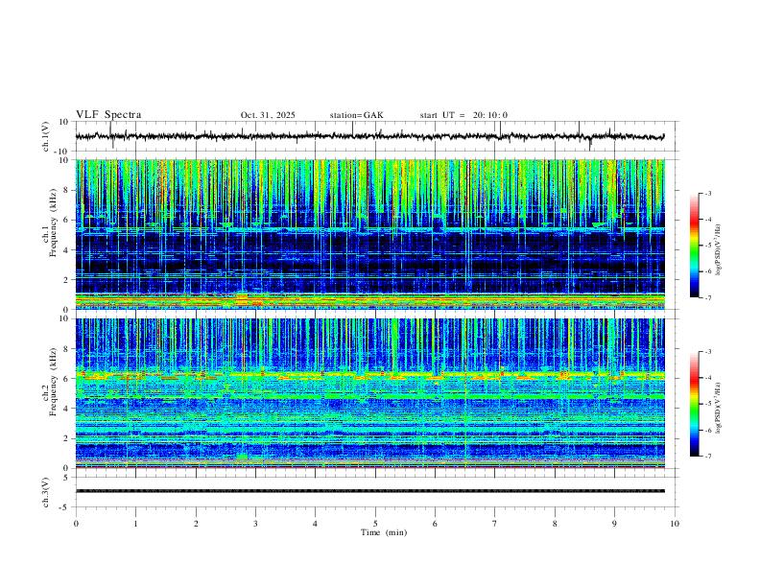The width and height of the screenshot is (760, 587).
Task: Click time axis tick label "9"
Action: tap(614, 524)
